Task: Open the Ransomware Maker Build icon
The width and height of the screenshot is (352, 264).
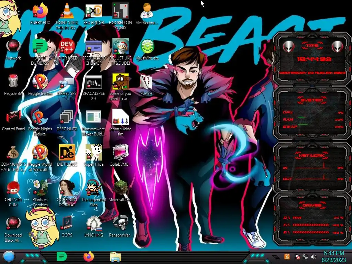Action: [93, 117]
